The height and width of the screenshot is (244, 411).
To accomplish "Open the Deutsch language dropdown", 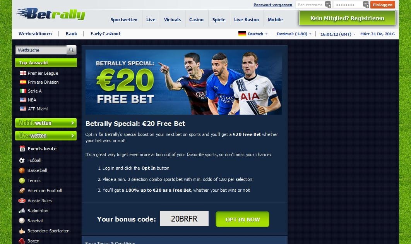I will point(253,34).
